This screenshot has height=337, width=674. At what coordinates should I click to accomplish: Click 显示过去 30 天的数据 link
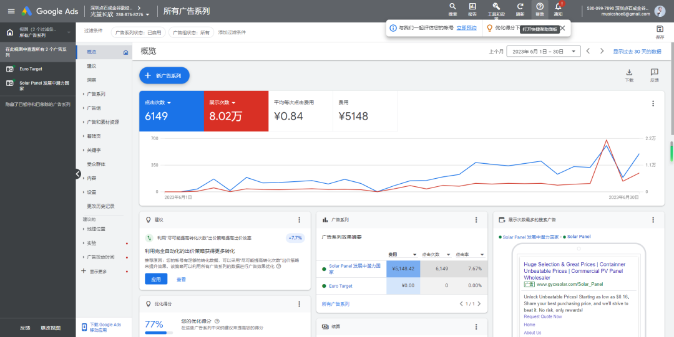pos(637,51)
